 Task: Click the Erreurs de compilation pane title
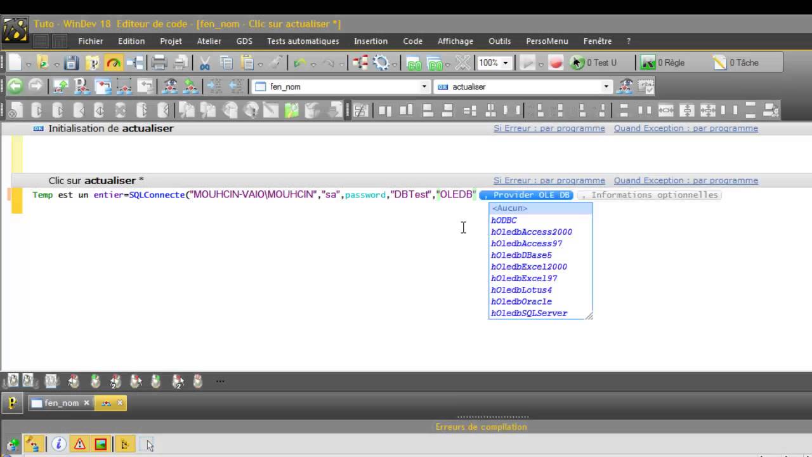pyautogui.click(x=481, y=427)
